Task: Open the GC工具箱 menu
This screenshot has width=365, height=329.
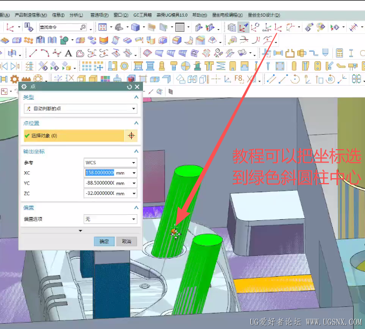Action: coord(143,15)
